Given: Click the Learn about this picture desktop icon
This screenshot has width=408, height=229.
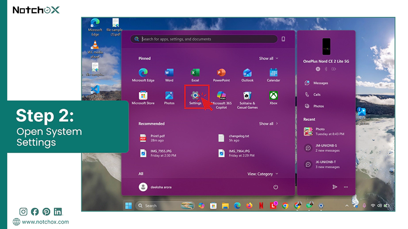Looking at the screenshot, I should coord(362,116).
